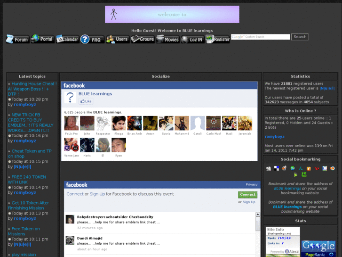Click Satria profile thumbnail
This screenshot has width=342, height=257.
[x=166, y=123]
